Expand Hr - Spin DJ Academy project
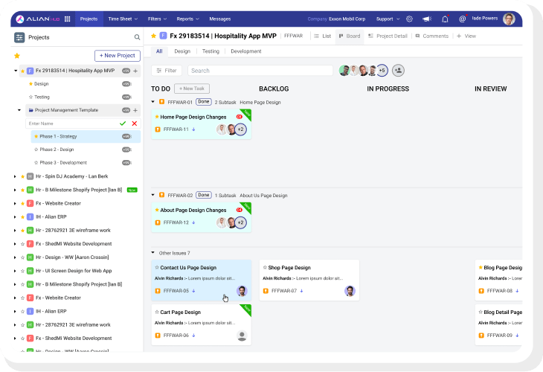Screen dimensions: 543x372 coord(15,176)
